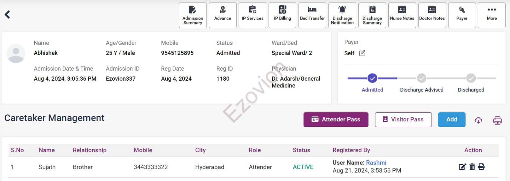Image resolution: width=510 pixels, height=181 pixels.
Task: Open Discharge Summary
Action: pyautogui.click(x=372, y=15)
